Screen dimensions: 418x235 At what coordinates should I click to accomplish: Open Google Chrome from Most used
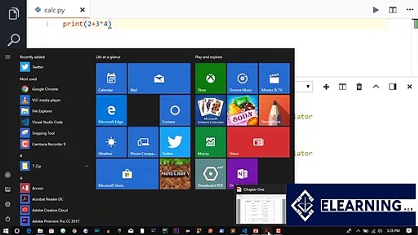(x=52, y=89)
